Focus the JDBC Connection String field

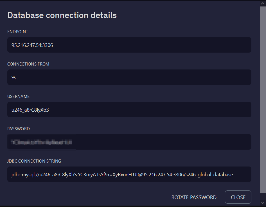[129, 174]
